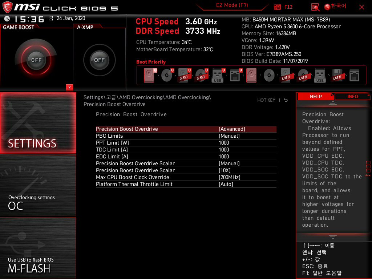This screenshot has width=372, height=279.
Task: Open Platform Thermal Throttle Limit [Auto]
Action: tap(186, 184)
